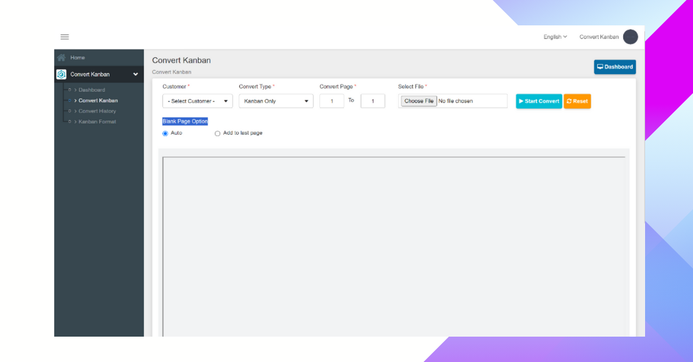Open the Select Customer dropdown

point(197,101)
